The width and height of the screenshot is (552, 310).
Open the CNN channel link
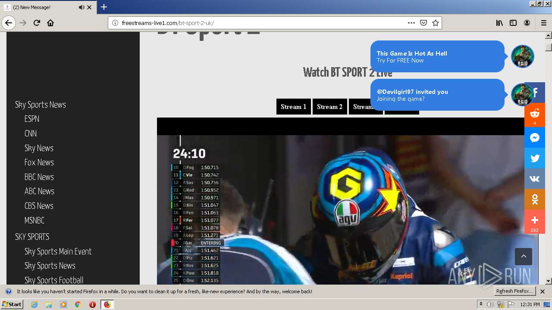coord(31,133)
